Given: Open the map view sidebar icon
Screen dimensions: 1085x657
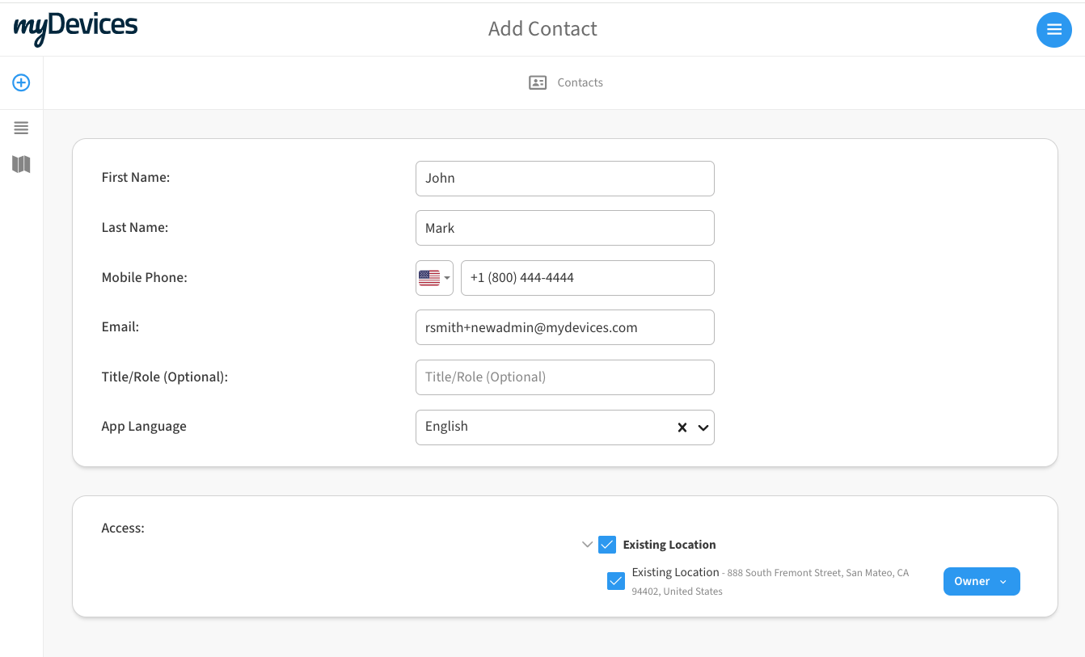Looking at the screenshot, I should tap(21, 165).
